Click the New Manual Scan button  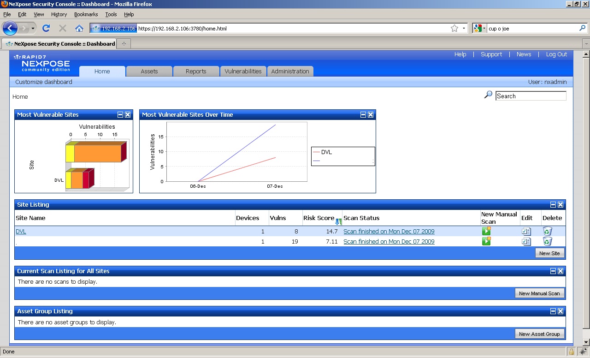coord(539,293)
